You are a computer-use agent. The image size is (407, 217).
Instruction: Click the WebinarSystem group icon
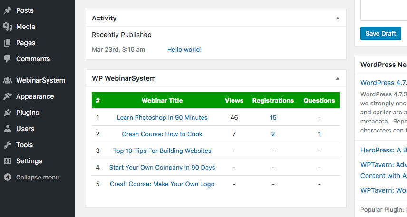(8, 80)
